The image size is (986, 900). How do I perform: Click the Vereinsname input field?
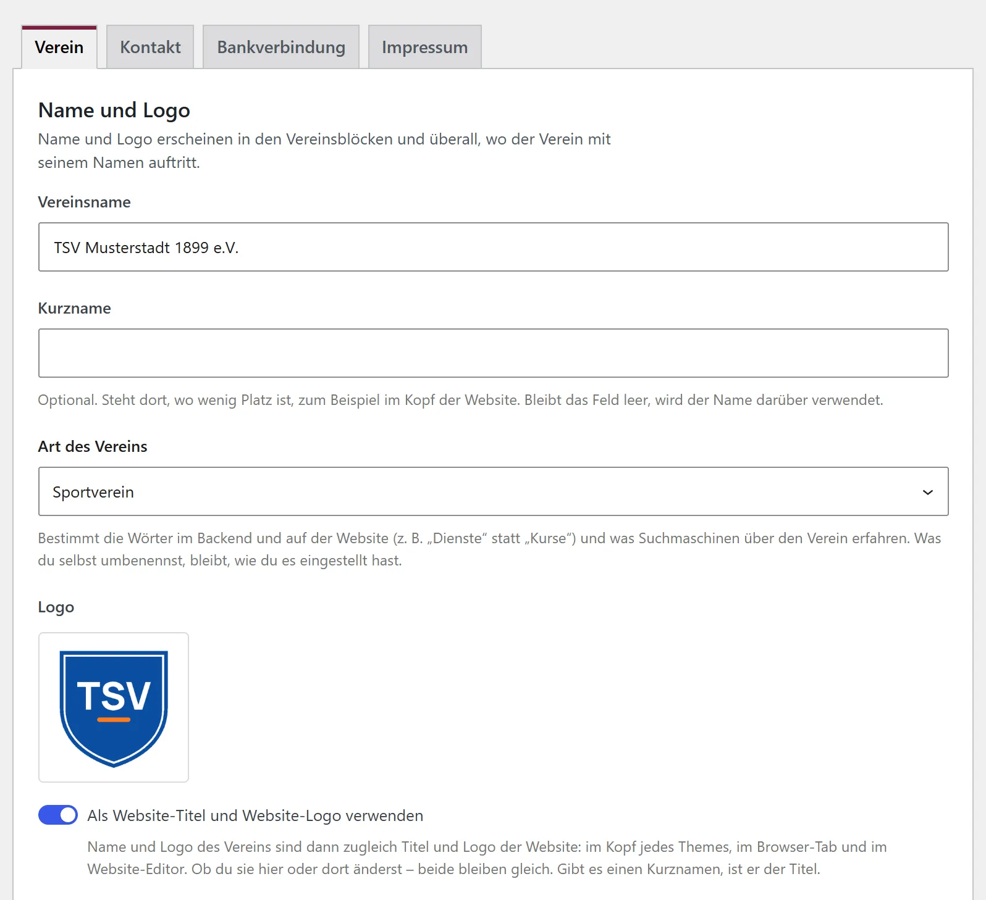493,247
